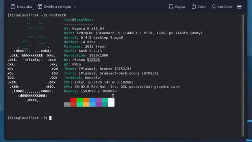
Task: Click the theme text Breeze [GTK2/3]
Action: pyautogui.click(x=115, y=69)
